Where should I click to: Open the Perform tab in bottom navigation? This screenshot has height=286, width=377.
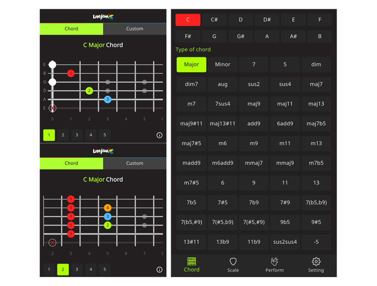coord(274,264)
